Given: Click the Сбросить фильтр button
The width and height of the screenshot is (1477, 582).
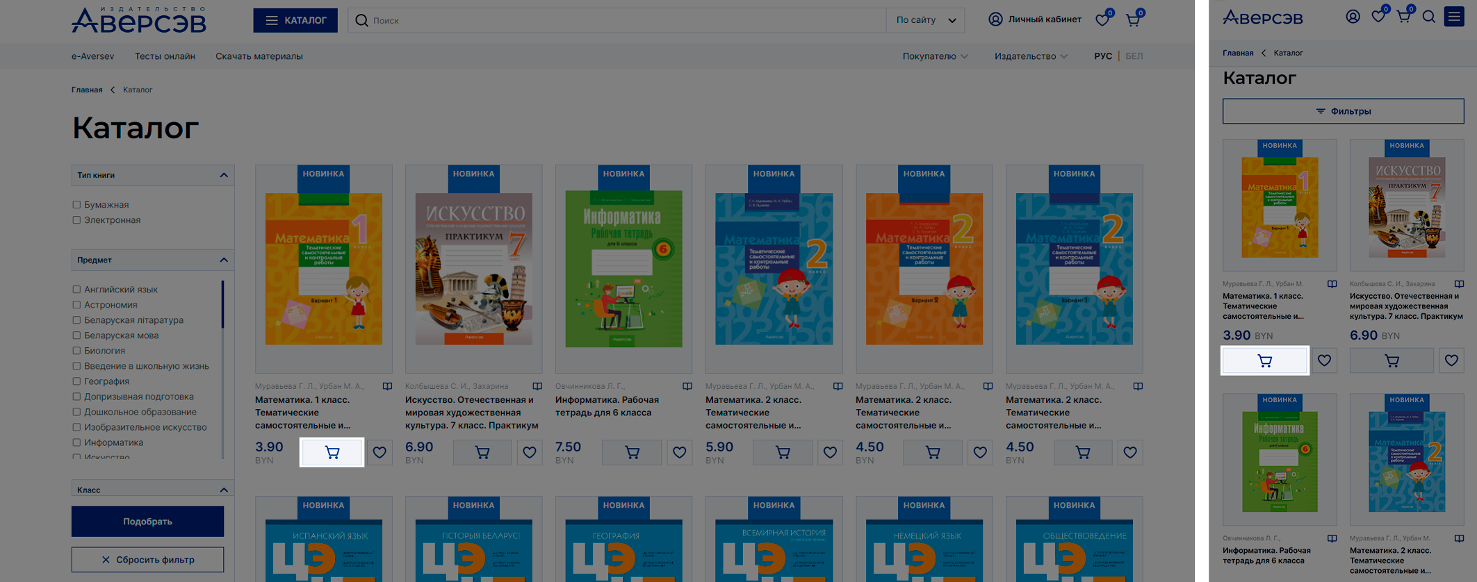Looking at the screenshot, I should pyautogui.click(x=147, y=559).
